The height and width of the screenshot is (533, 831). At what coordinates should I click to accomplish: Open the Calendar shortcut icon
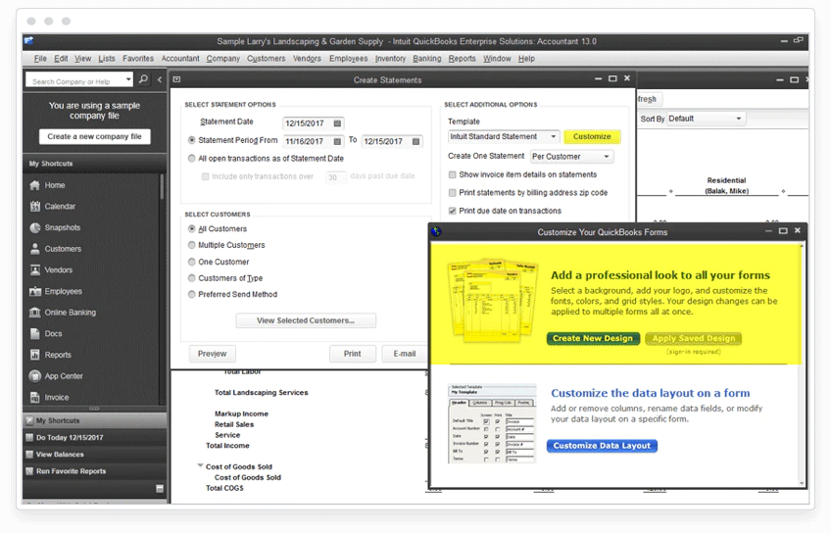point(35,206)
